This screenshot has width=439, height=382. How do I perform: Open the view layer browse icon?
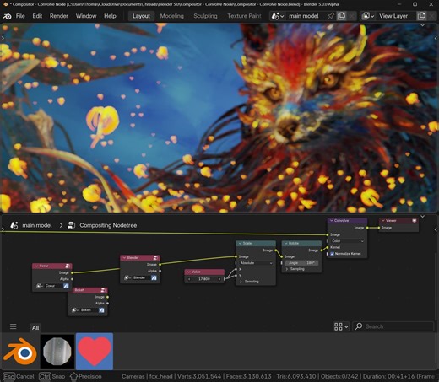tap(368, 16)
